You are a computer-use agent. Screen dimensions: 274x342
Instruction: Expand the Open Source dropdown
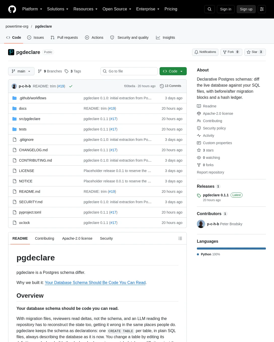117,9
